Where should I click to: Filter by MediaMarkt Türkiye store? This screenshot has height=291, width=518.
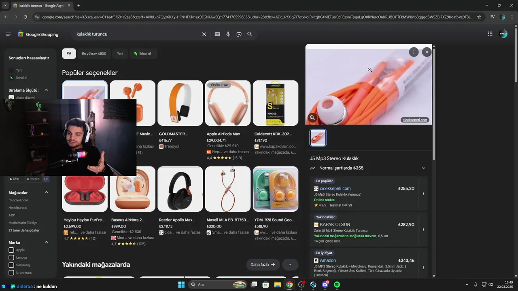23,223
